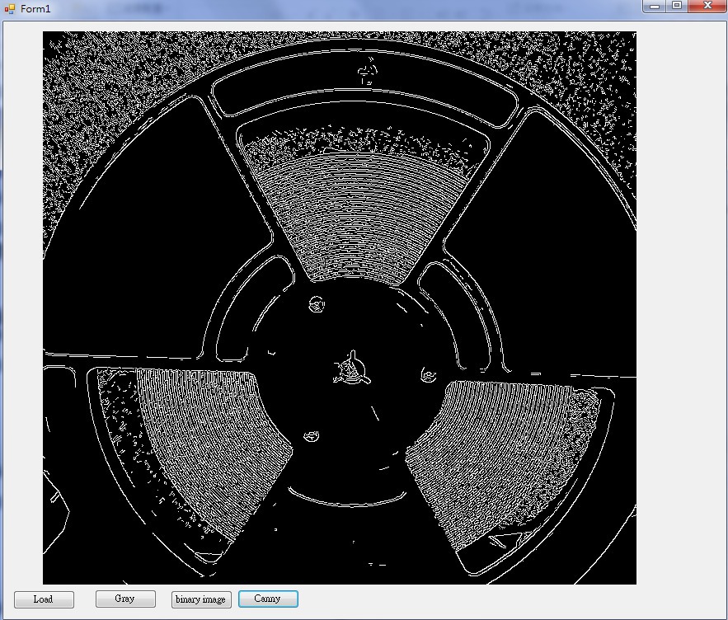Click the Canny edge image display

tap(340, 308)
